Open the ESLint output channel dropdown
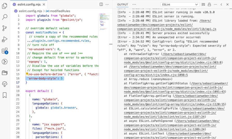 (179, 4)
